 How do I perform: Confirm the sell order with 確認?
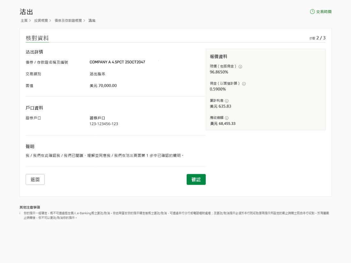tap(196, 180)
